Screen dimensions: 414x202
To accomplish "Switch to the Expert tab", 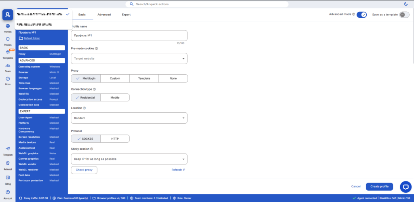I will pyautogui.click(x=126, y=15).
